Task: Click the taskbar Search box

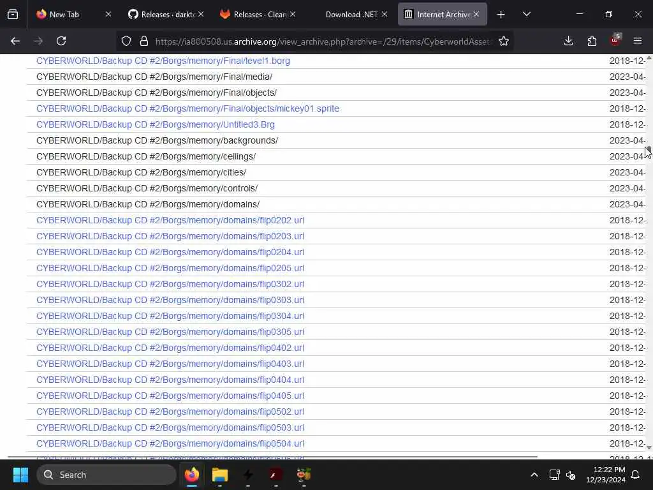Action: [x=106, y=475]
